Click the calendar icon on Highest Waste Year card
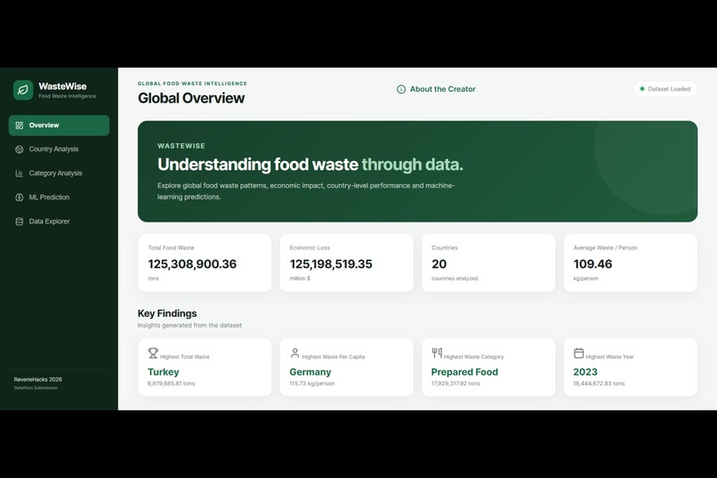 (578, 352)
